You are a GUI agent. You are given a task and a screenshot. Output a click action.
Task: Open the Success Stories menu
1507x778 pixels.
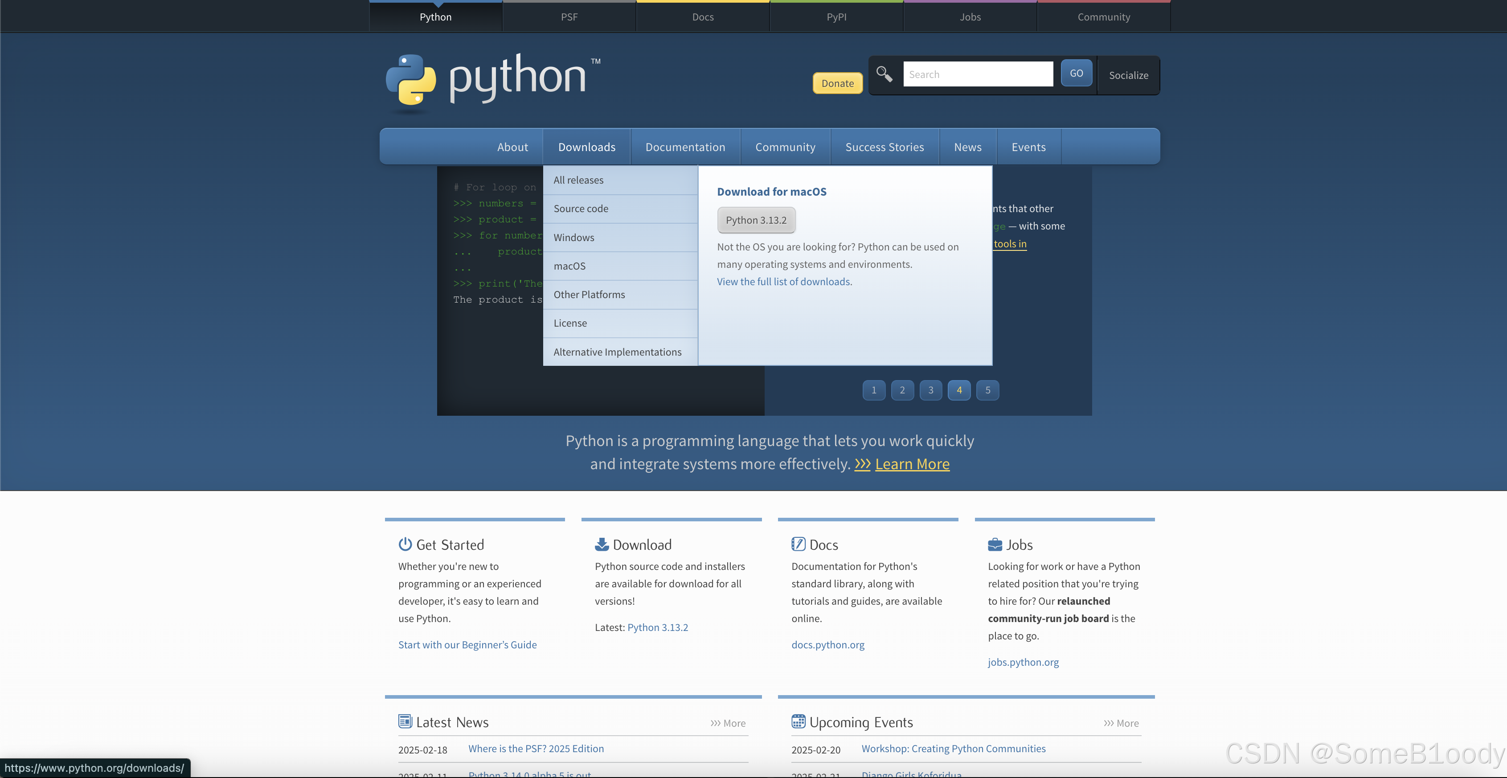pyautogui.click(x=885, y=147)
